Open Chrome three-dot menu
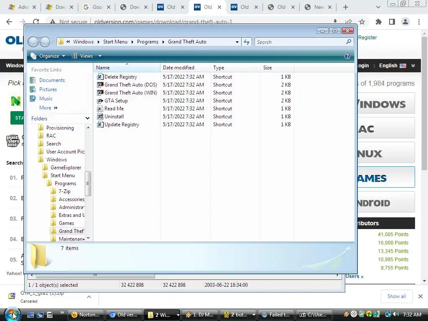The image size is (428, 321). click(x=419, y=22)
